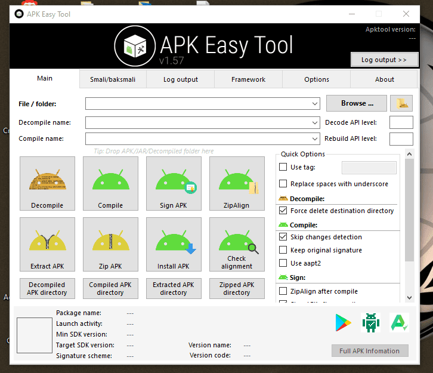
Task: Check ZipAlign after compile
Action: click(283, 291)
